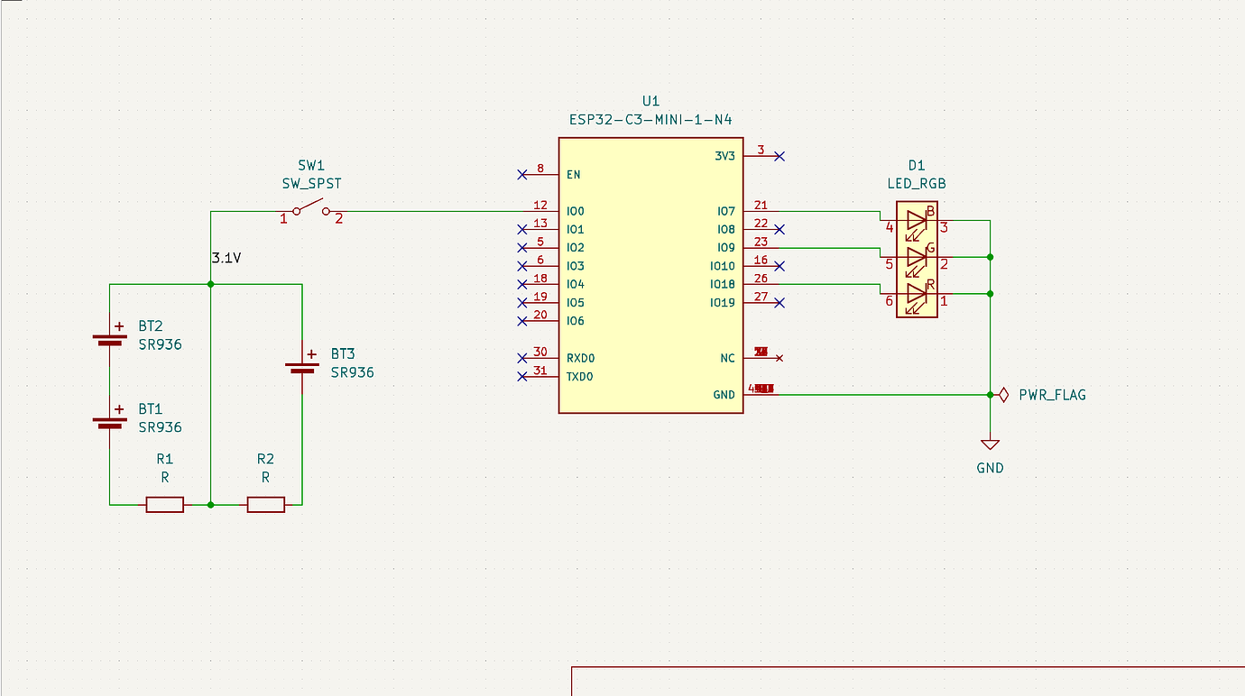
Task: Click the GND power symbol
Action: [990, 444]
